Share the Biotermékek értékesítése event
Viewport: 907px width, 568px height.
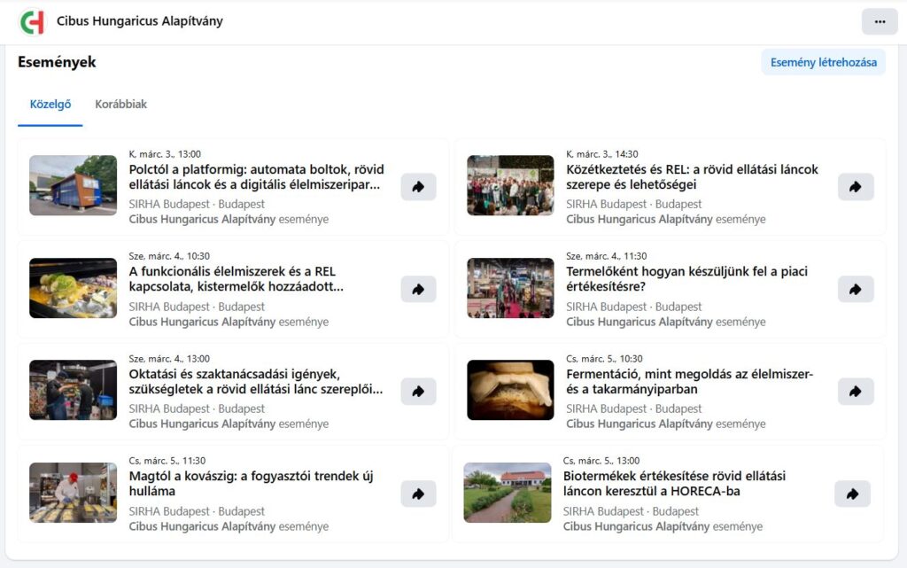(x=853, y=494)
